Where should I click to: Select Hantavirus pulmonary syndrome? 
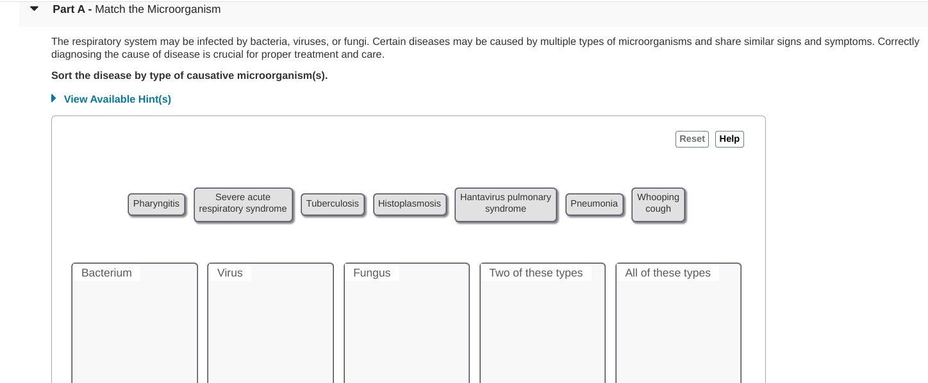click(505, 203)
